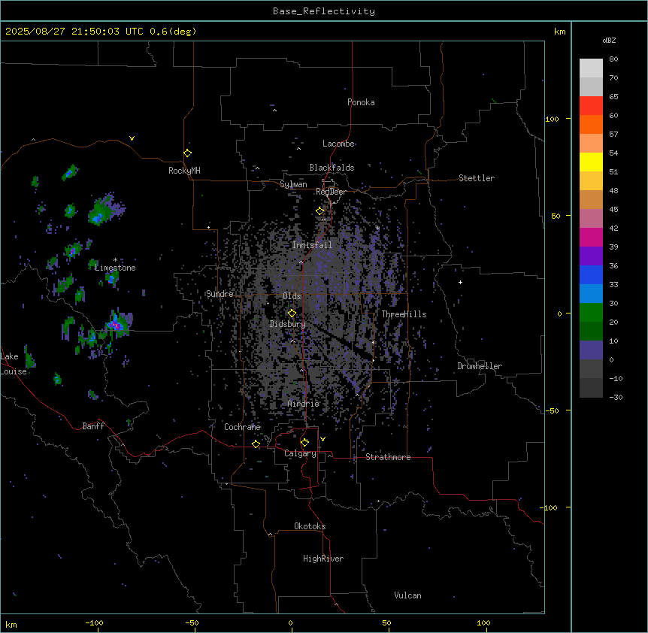Click the Banff label
The image size is (648, 633).
[93, 426]
